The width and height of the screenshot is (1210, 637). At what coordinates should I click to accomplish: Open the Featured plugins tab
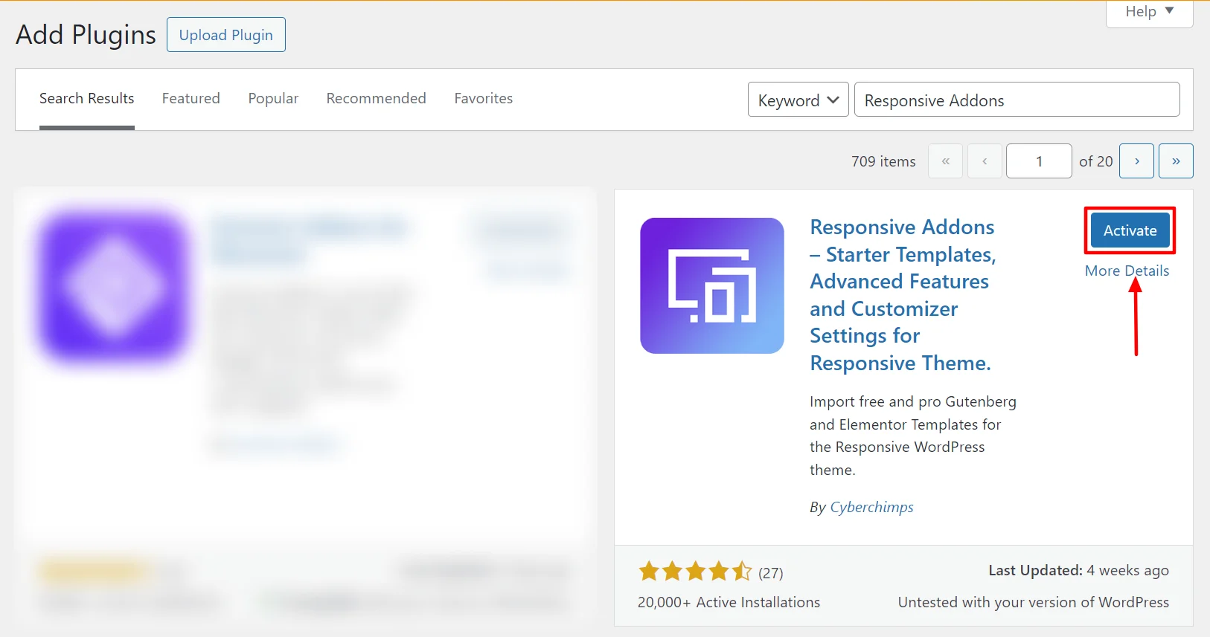tap(191, 99)
